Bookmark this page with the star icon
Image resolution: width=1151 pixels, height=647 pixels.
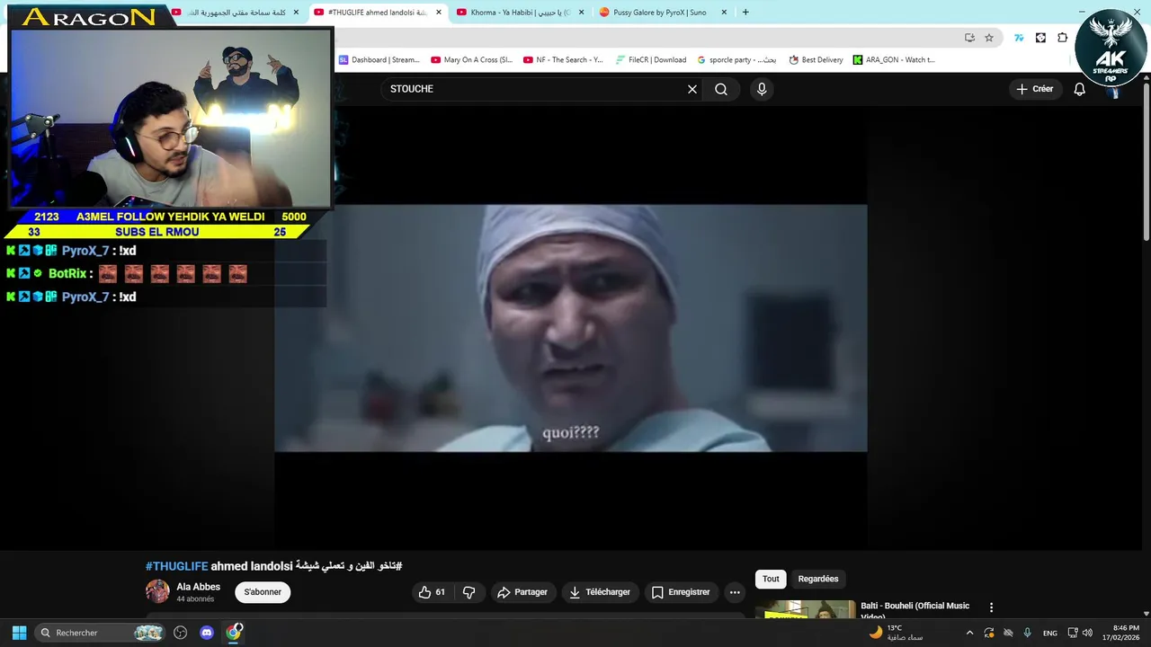tap(989, 38)
